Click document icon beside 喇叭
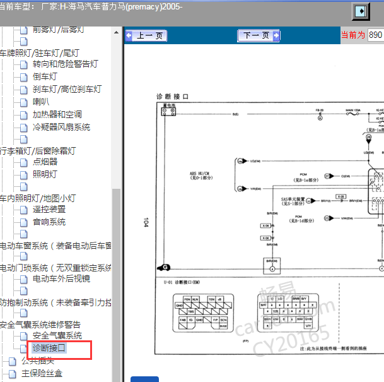This screenshot has height=382, width=384. (24, 102)
